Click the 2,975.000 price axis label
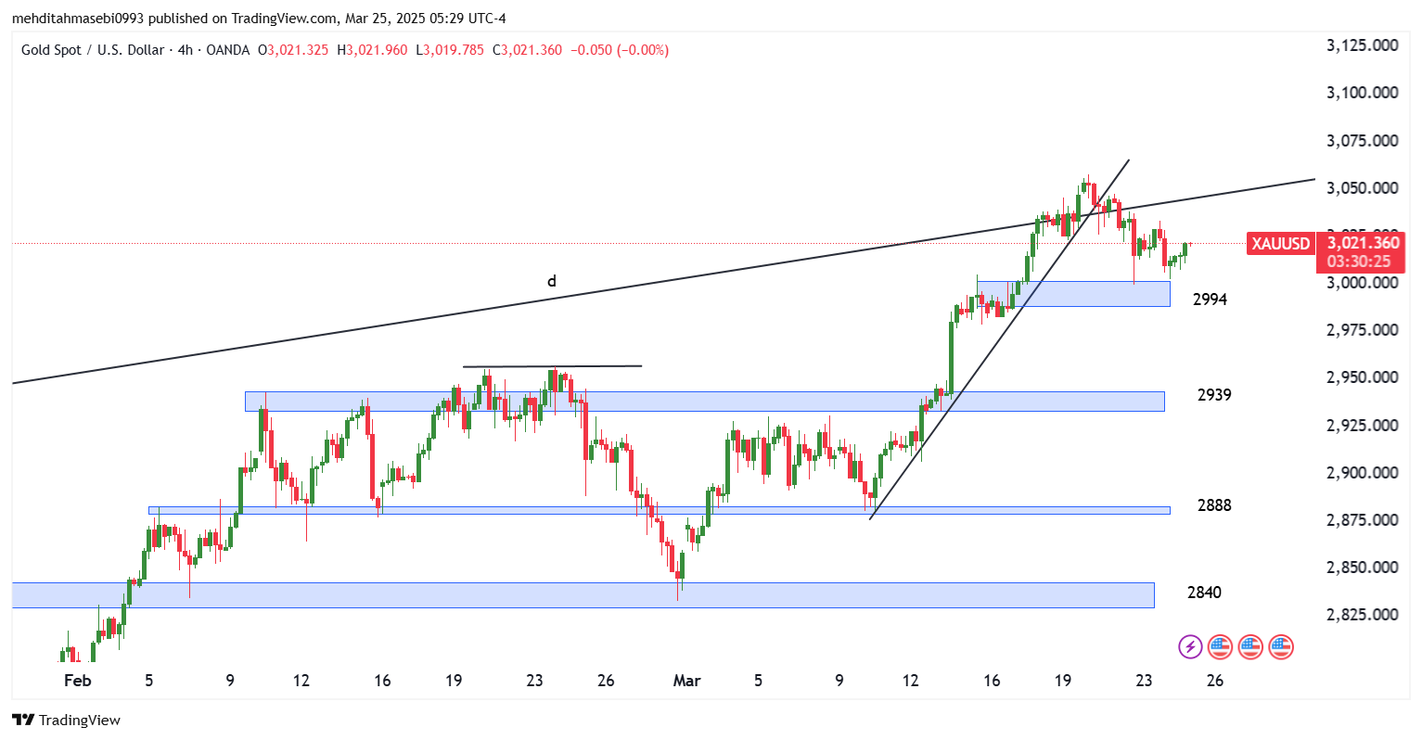The image size is (1422, 740). coord(1362,330)
